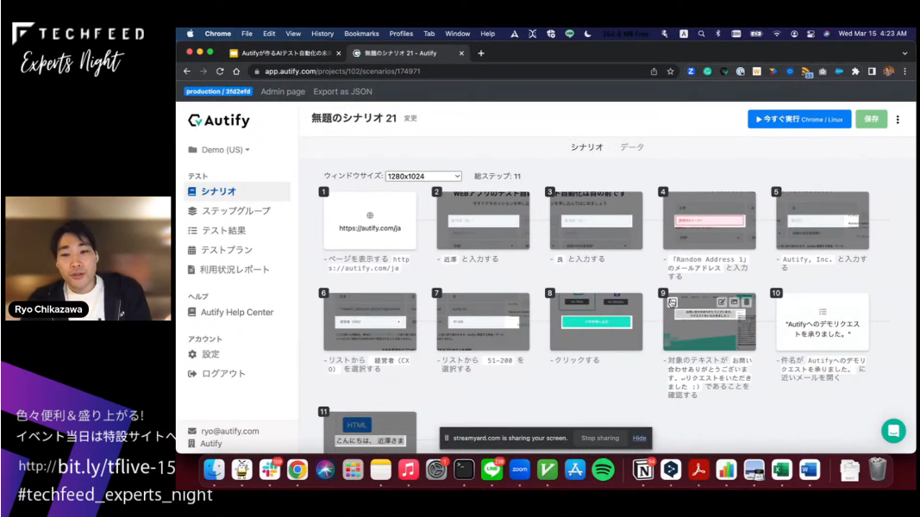
Task: Expand the Demo (US) workspace dropdown
Action: coord(225,149)
